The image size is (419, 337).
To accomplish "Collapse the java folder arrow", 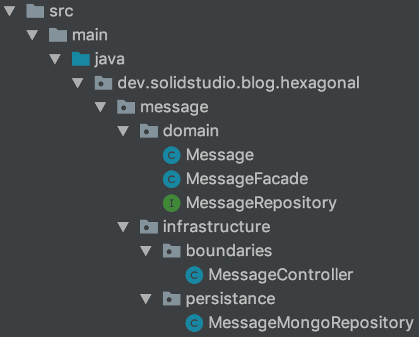I will [x=55, y=59].
